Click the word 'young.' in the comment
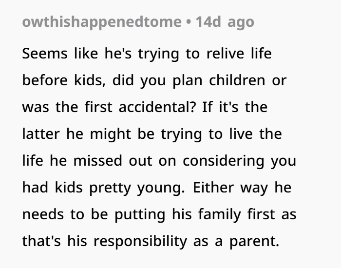Viewport: 341px width, 268px height. (161, 189)
